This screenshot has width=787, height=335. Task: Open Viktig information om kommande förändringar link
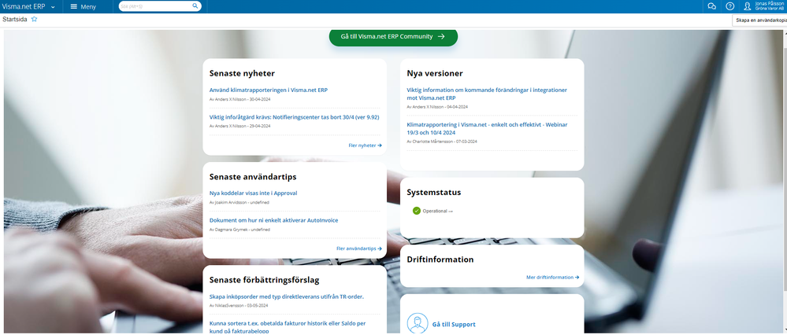(x=487, y=94)
